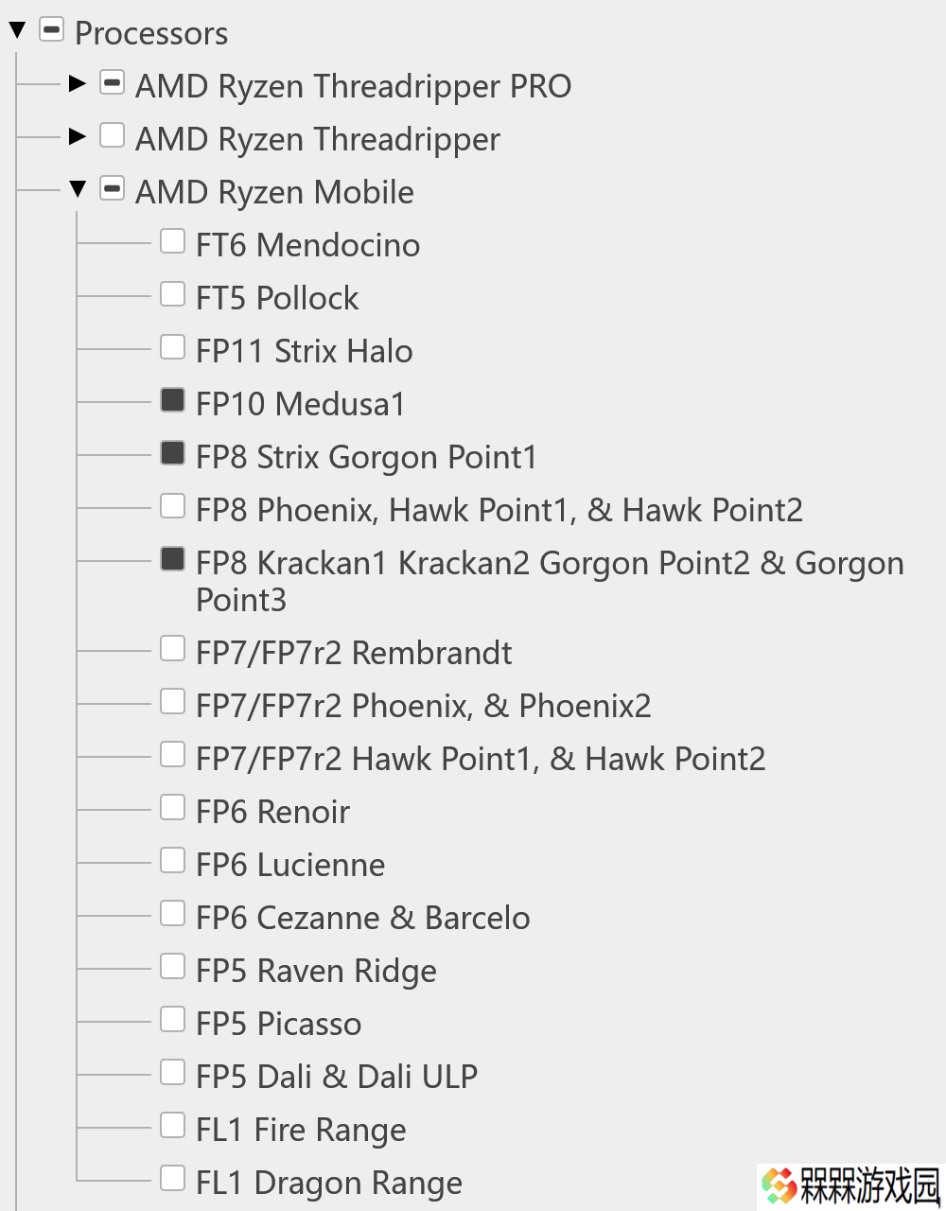The width and height of the screenshot is (946, 1211).
Task: Select the FP7/FP7r2 Rembrandt label
Action: pyautogui.click(x=354, y=653)
